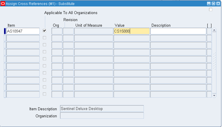Click the first row Description field

pos(178,31)
